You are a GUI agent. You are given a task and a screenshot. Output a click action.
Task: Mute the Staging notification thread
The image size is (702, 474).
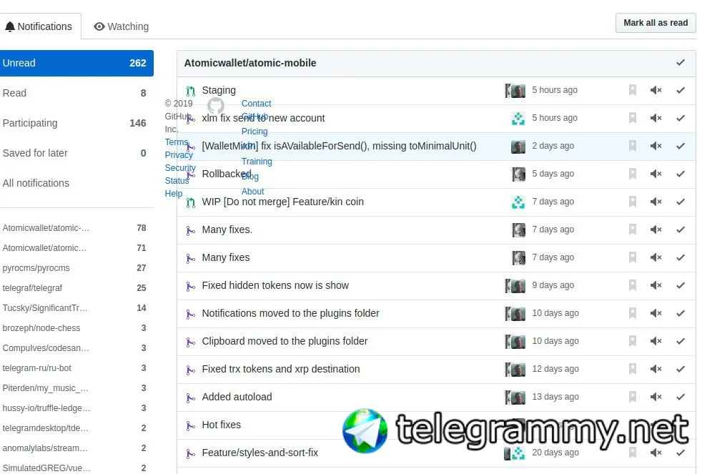656,90
